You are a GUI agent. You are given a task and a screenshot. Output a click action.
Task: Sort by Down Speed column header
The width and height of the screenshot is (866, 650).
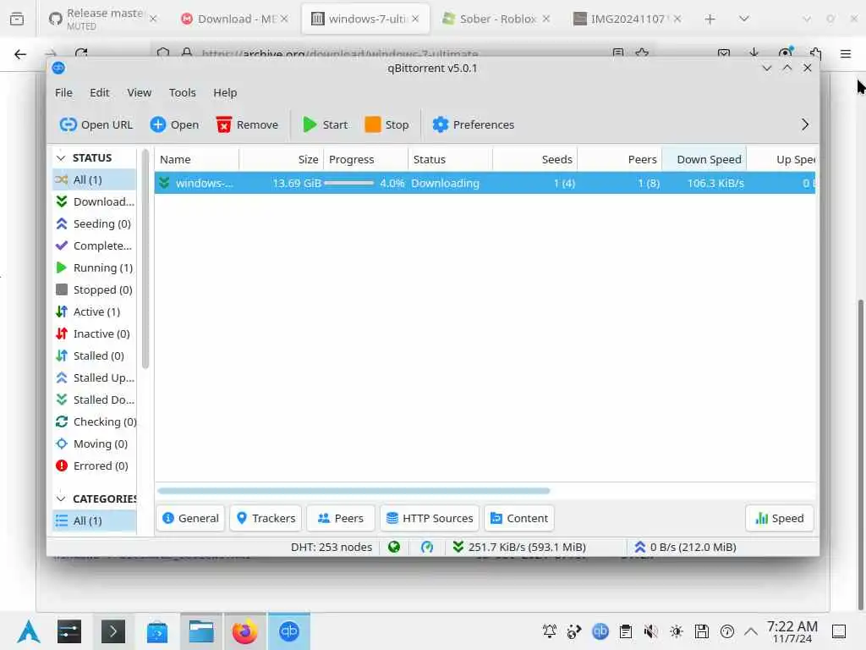pos(704,160)
